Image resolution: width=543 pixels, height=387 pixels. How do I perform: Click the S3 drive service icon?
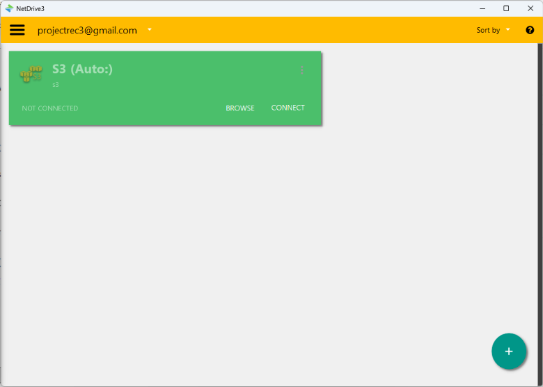31,74
